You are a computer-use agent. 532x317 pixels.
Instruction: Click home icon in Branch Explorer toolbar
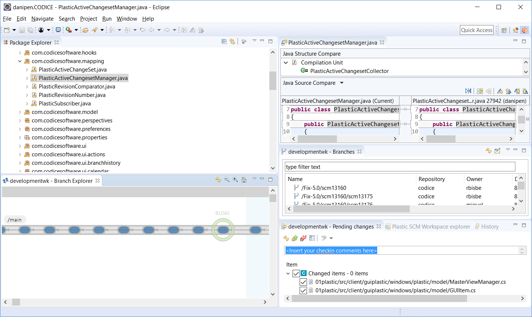[244, 180]
